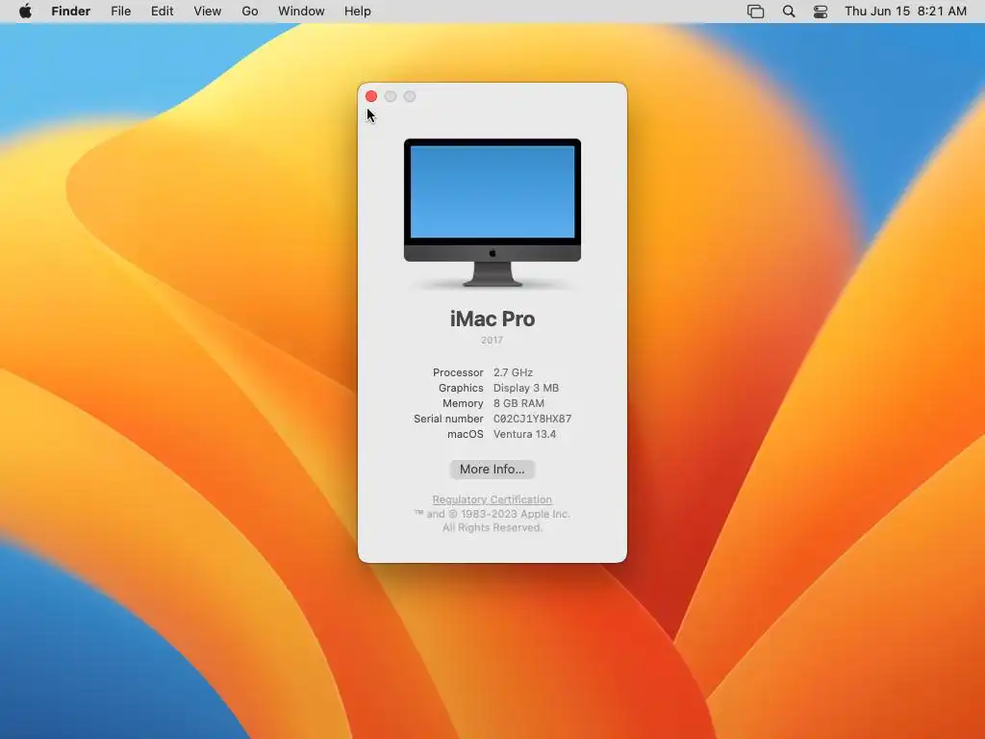Viewport: 985px width, 739px height.
Task: Click the All Rights Reserved text
Action: pyautogui.click(x=492, y=528)
